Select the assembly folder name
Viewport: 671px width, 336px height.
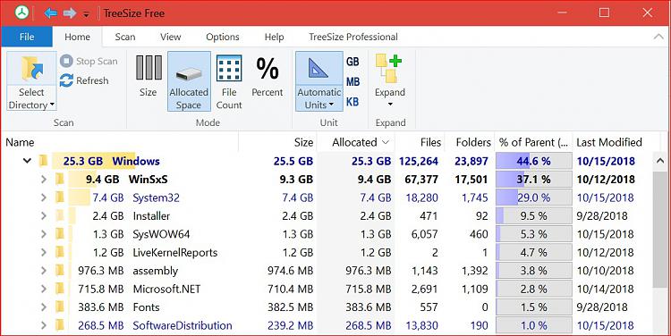156,271
